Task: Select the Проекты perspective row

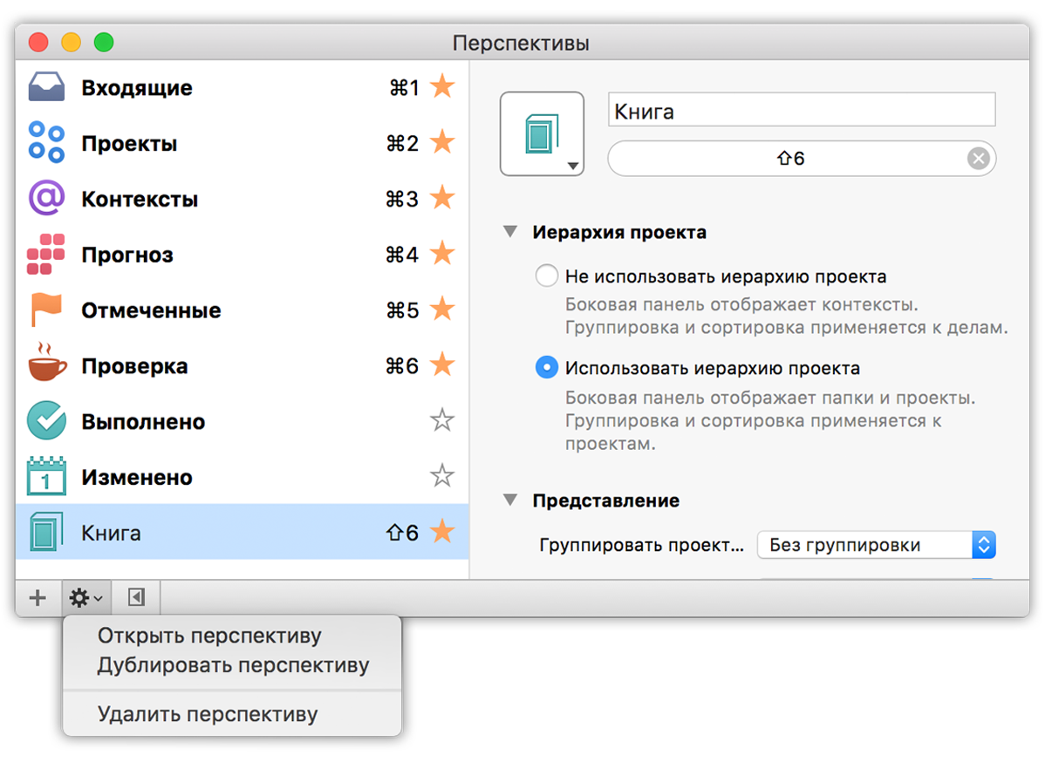Action: click(x=242, y=142)
